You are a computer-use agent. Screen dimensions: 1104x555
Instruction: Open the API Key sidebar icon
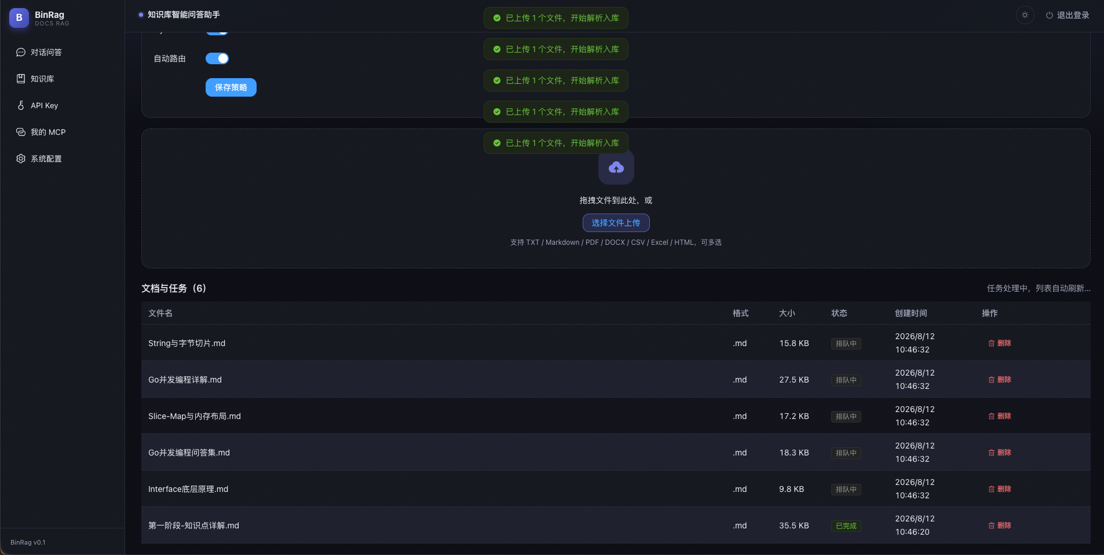21,105
